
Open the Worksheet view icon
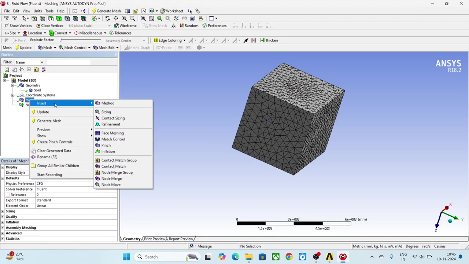(171, 11)
